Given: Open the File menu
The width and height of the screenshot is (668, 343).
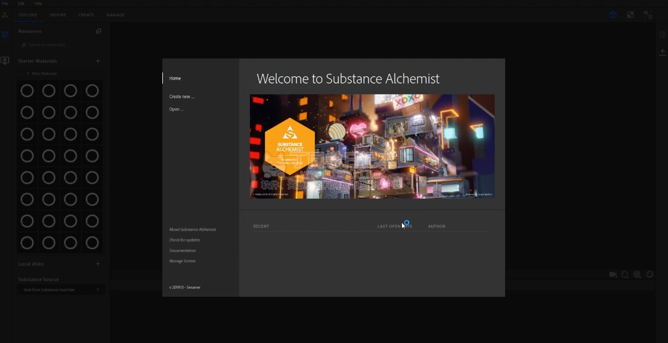Looking at the screenshot, I should point(5,3).
